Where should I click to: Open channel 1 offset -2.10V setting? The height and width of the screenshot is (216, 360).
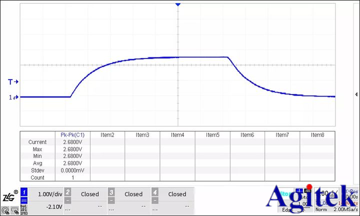point(50,207)
